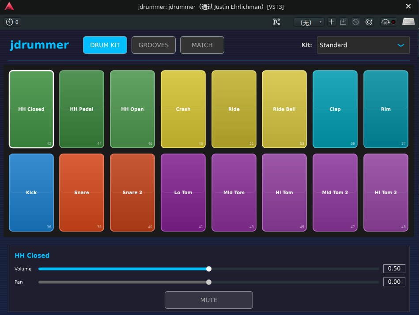Open the CPU stats meter icon
The width and height of the screenshot is (419, 315).
point(389,22)
